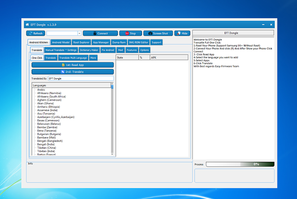
Task: Click the home icon in title bar
Action: [27, 25]
